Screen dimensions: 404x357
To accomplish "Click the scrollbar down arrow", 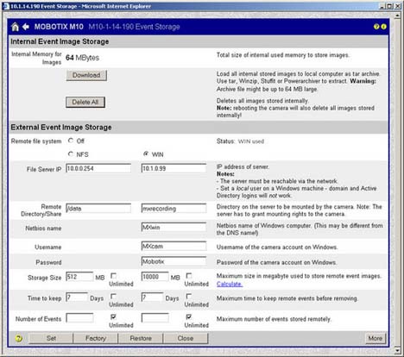I will (398, 351).
